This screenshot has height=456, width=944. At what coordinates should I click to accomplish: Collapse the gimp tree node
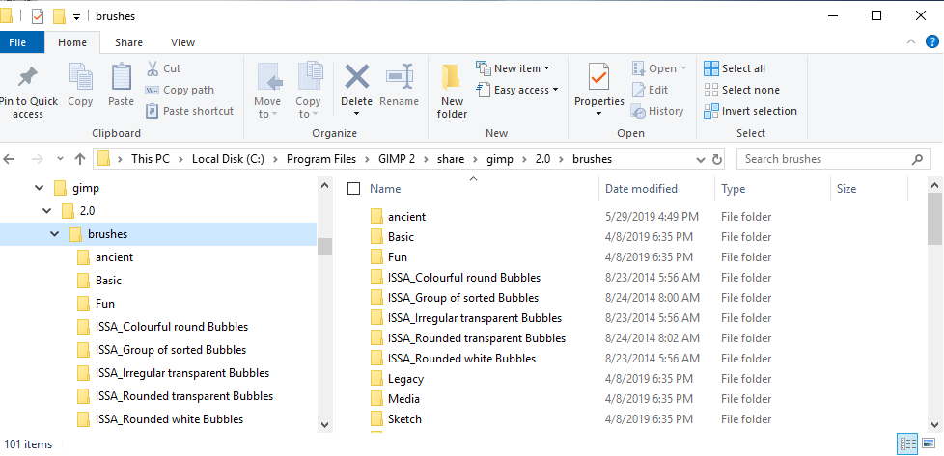tap(40, 188)
